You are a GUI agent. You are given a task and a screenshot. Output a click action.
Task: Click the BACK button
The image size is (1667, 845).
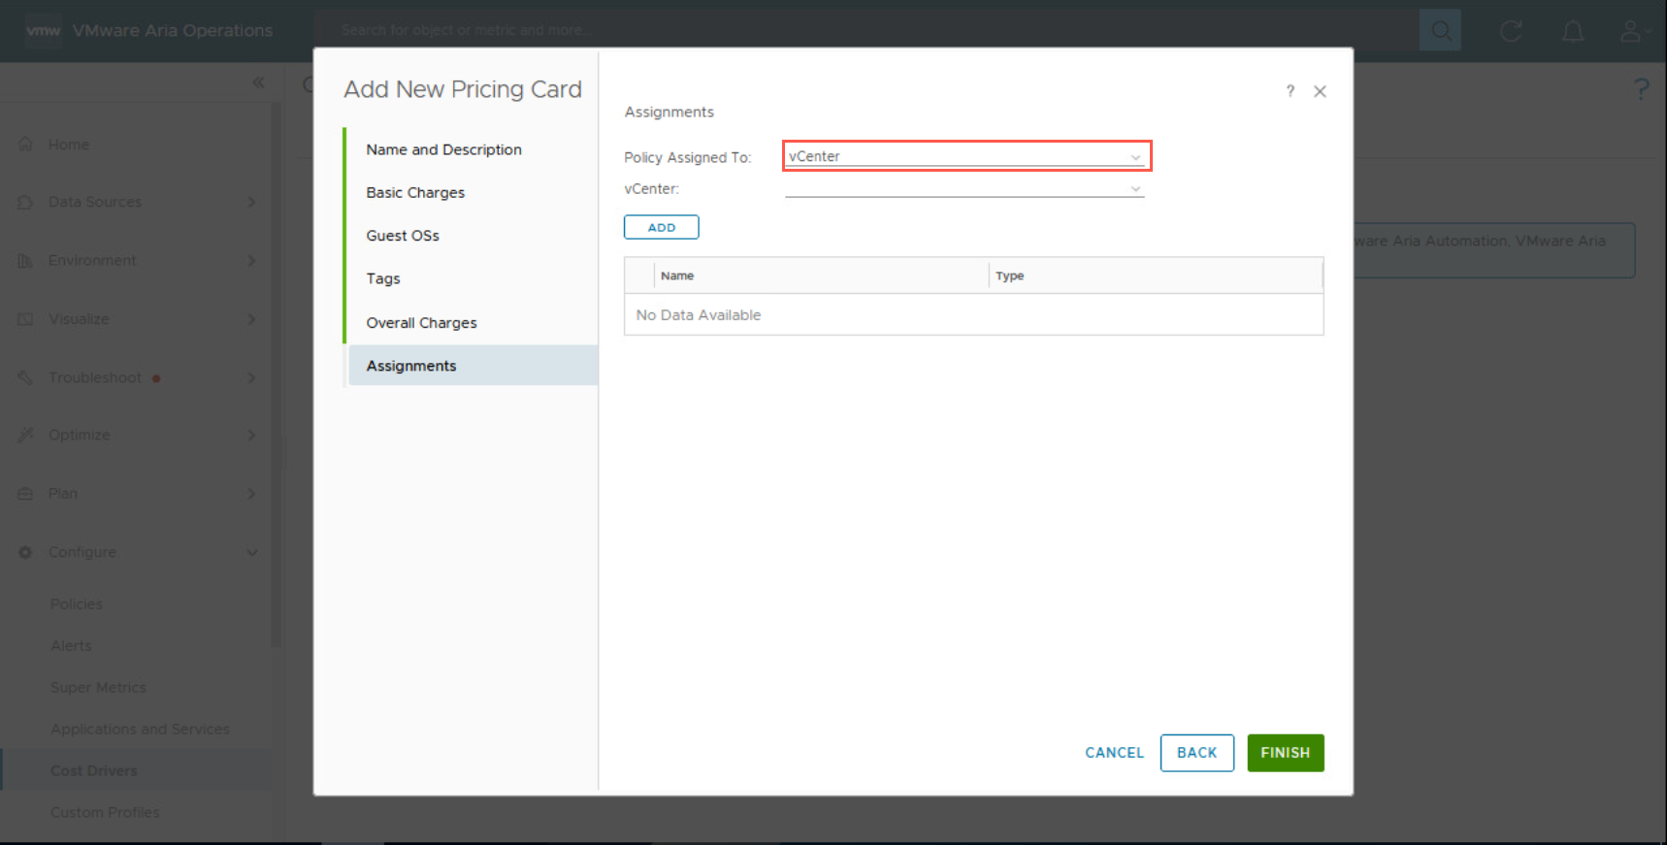tap(1196, 753)
